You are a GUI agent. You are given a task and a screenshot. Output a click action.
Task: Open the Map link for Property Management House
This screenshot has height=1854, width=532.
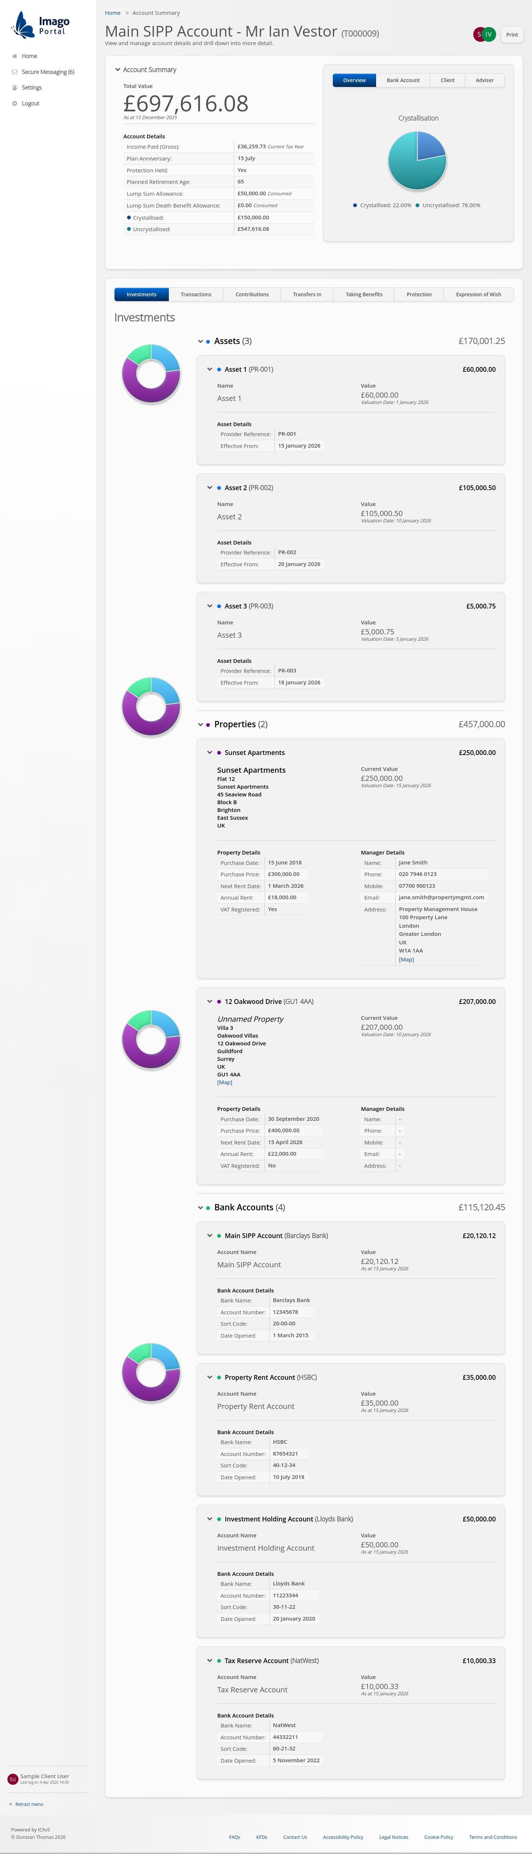[x=406, y=960]
